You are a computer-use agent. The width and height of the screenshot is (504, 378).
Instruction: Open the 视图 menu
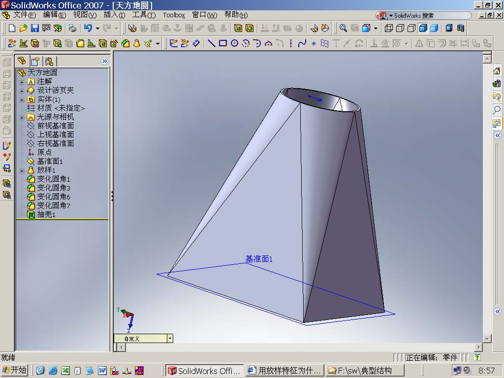85,15
